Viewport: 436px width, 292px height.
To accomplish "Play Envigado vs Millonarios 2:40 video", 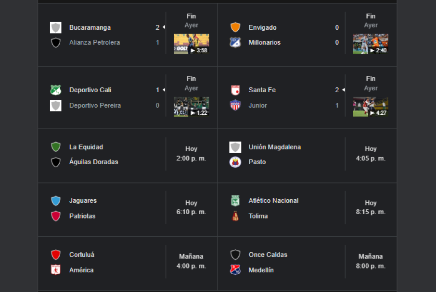I will [x=371, y=44].
